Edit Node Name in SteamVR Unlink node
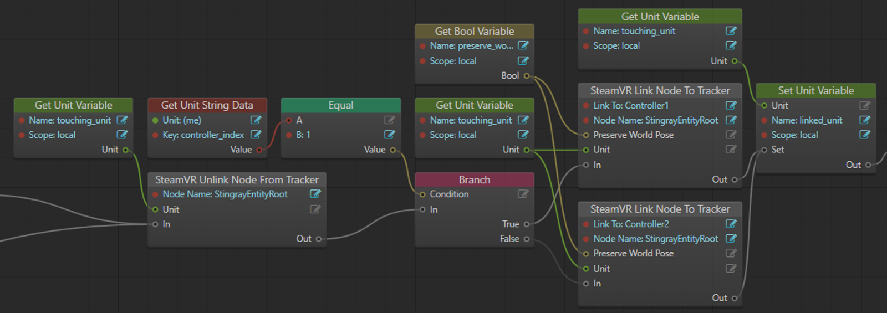 [315, 194]
